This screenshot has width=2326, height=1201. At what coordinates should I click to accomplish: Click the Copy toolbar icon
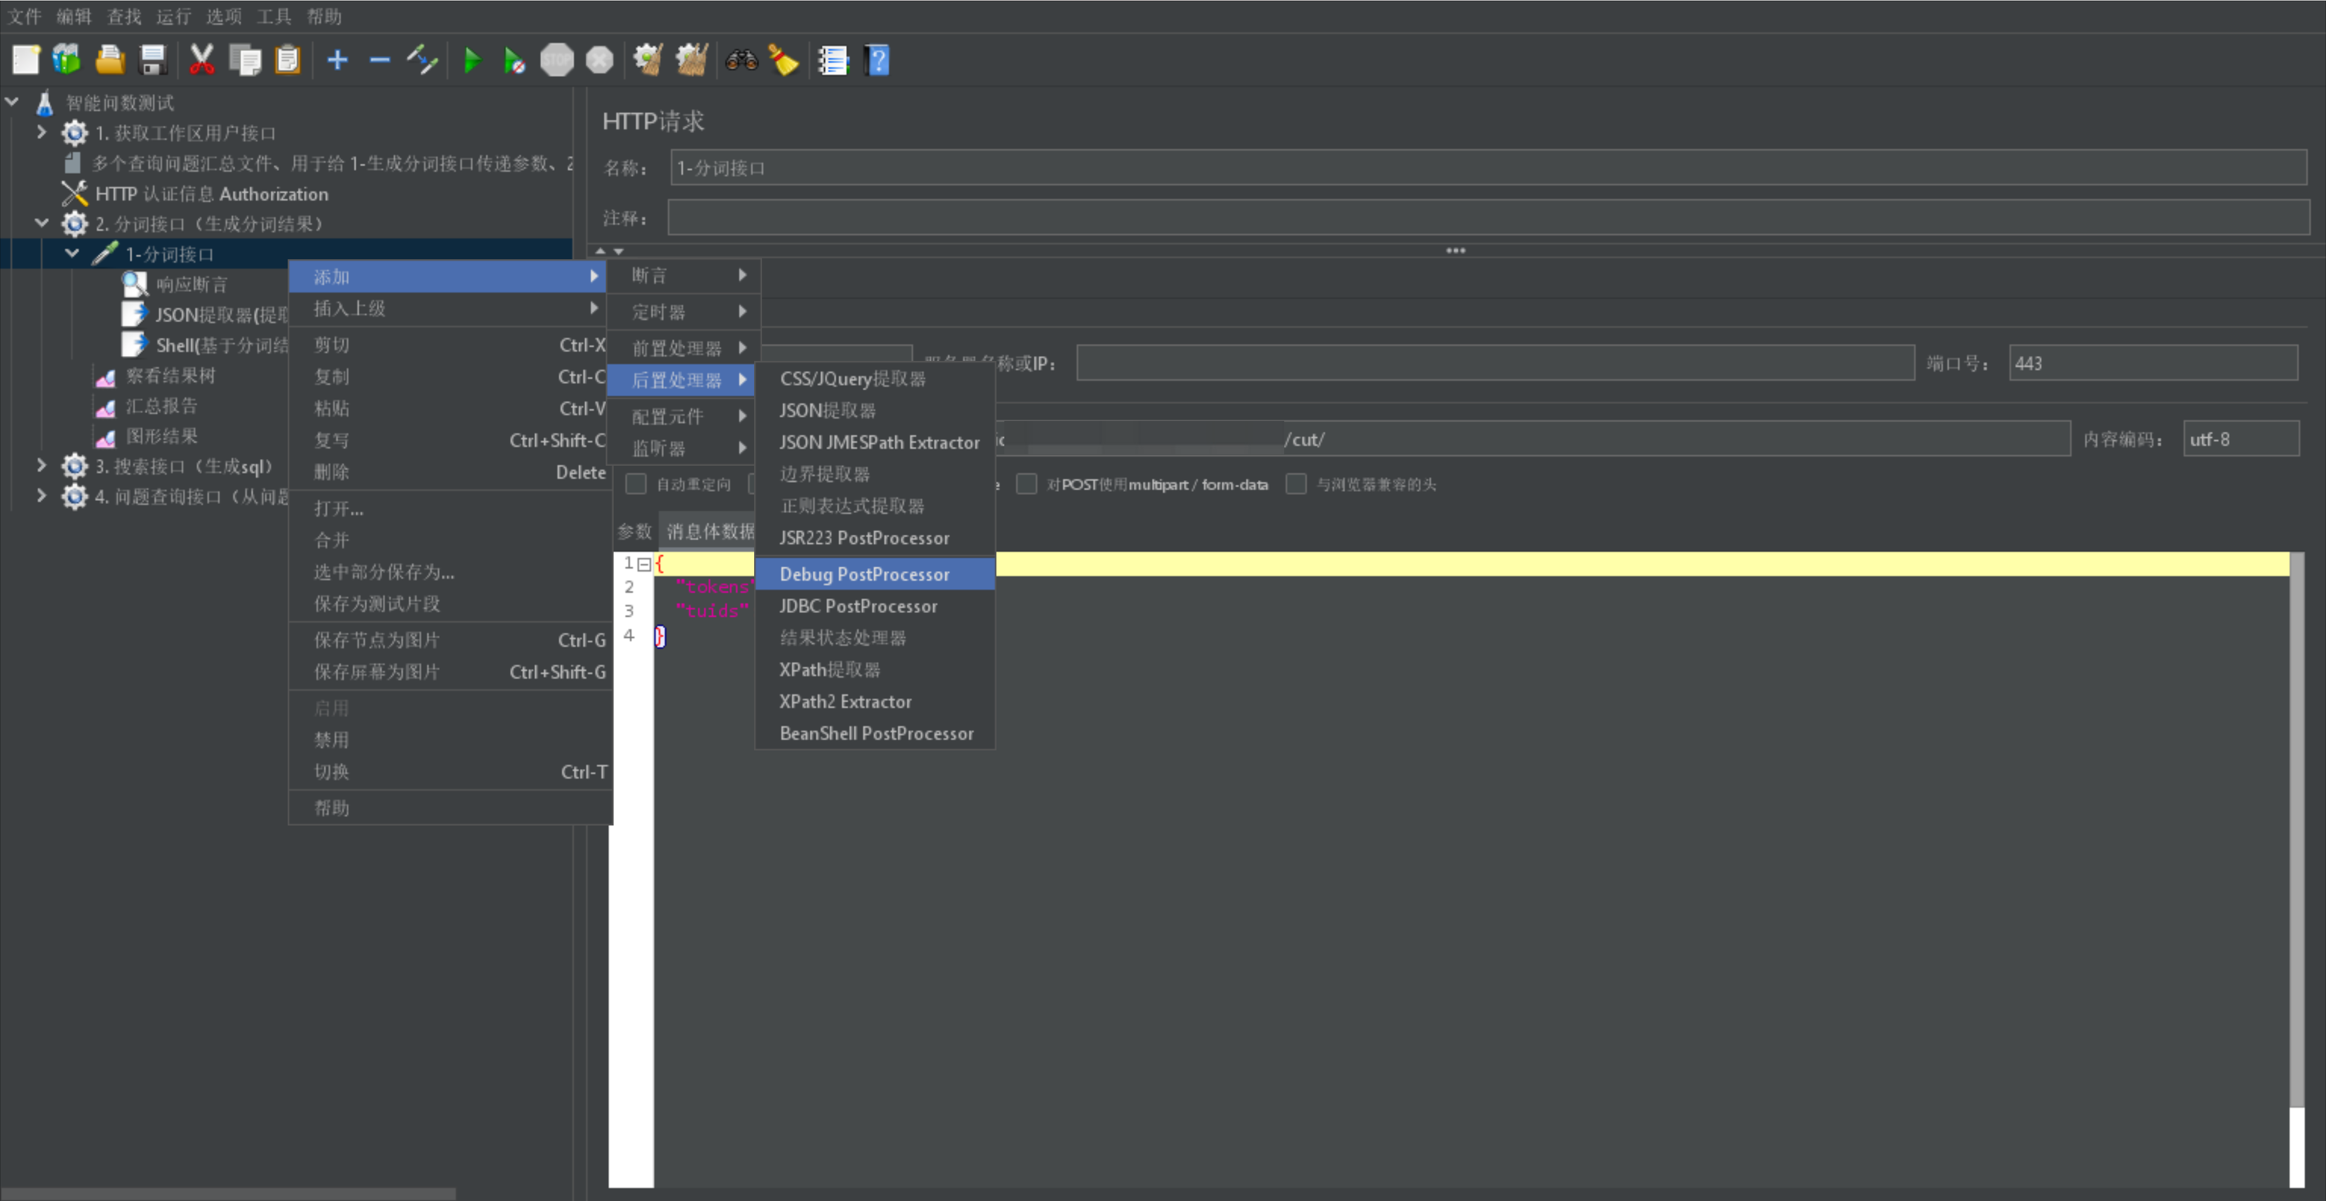245,61
